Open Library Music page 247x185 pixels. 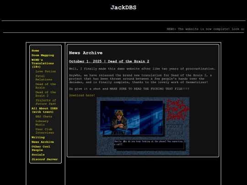42,123
